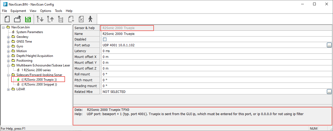The width and height of the screenshot is (333, 131).
Task: Click the walking person toolbar icon
Action: tap(90, 19)
